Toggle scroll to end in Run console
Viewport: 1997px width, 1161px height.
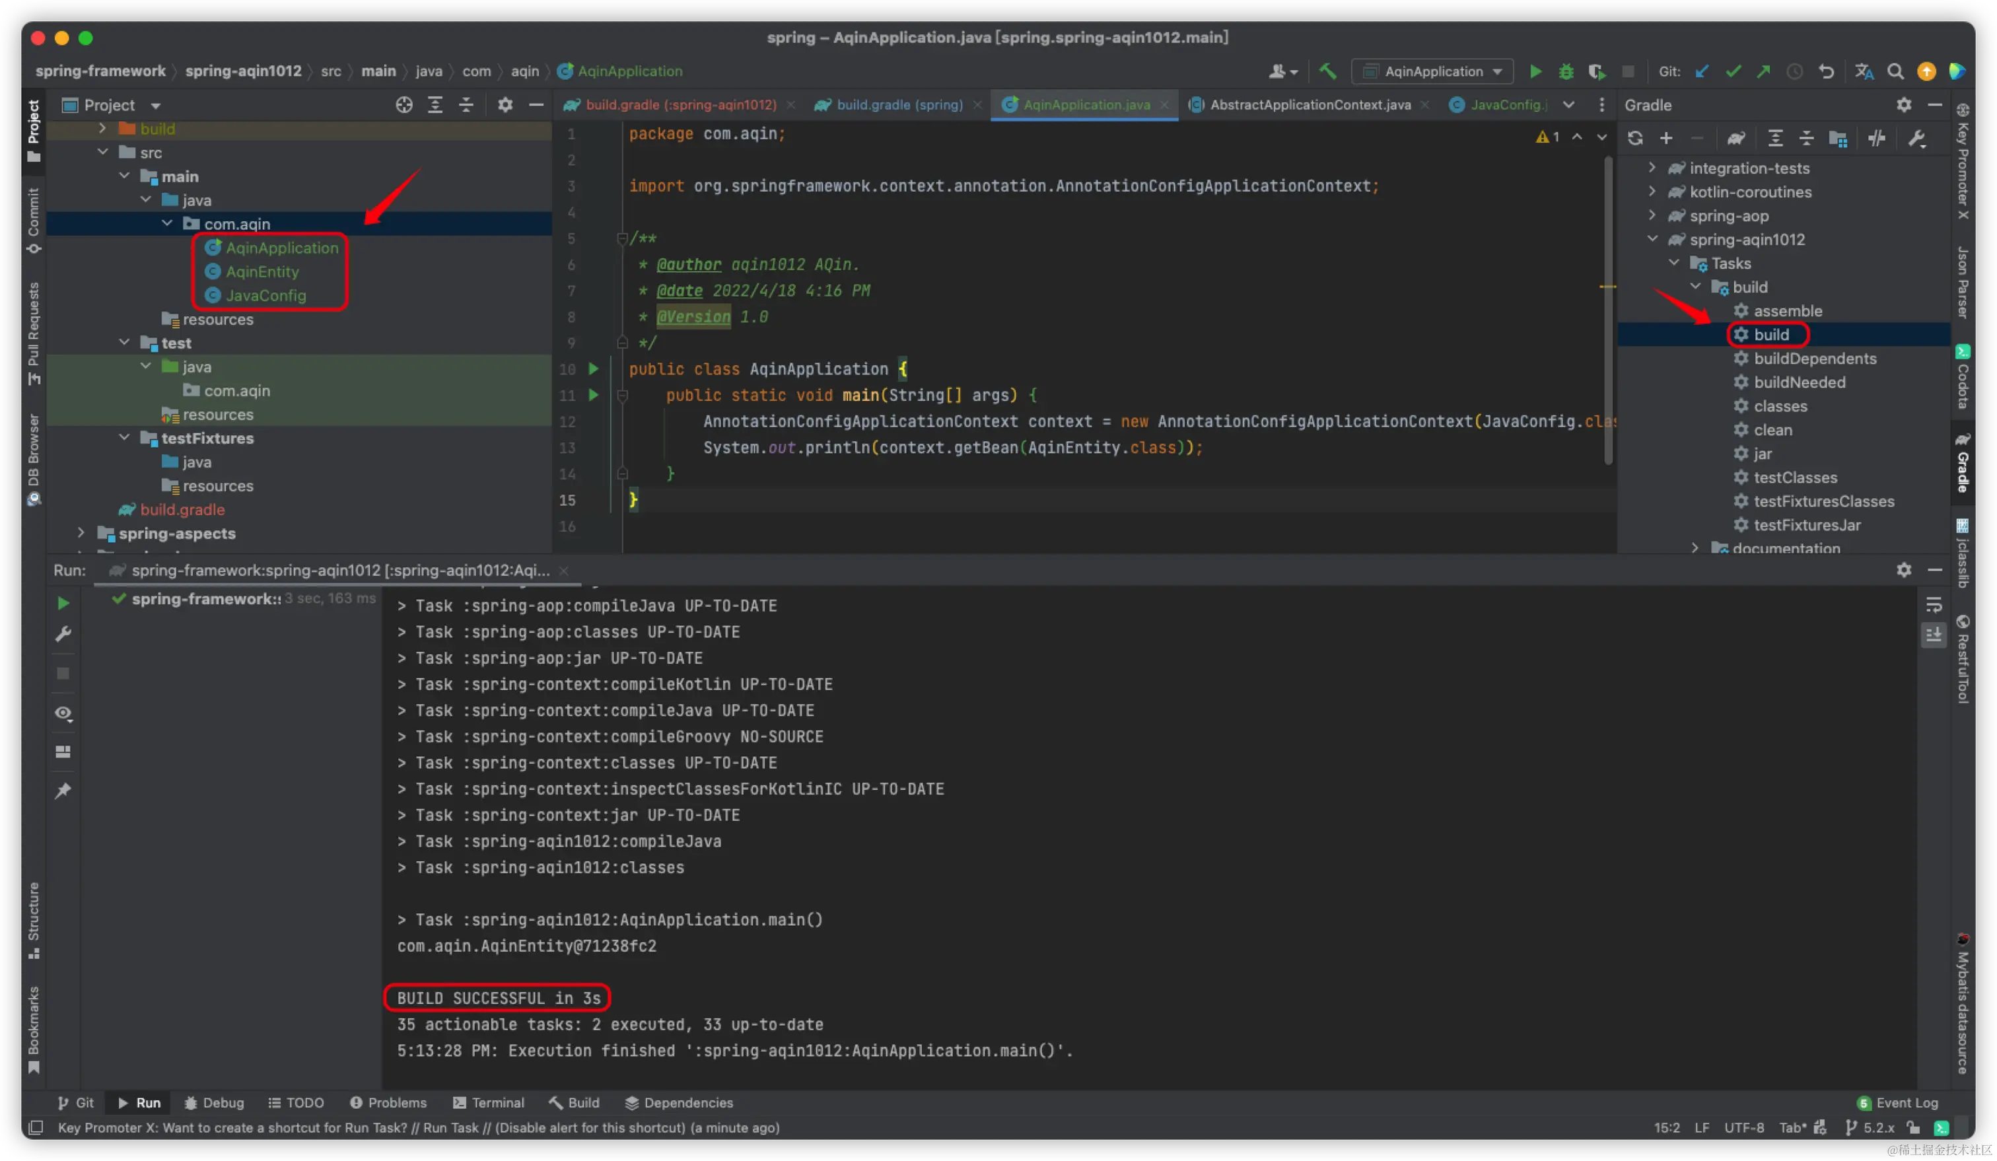[x=1934, y=635]
